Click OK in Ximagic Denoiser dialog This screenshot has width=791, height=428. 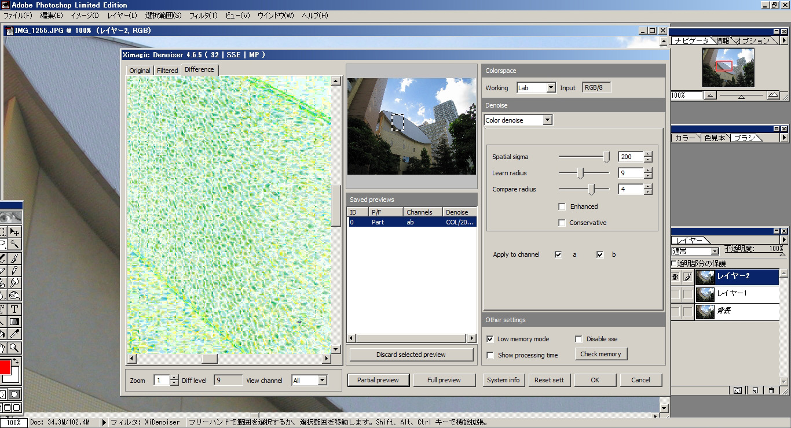[595, 380]
